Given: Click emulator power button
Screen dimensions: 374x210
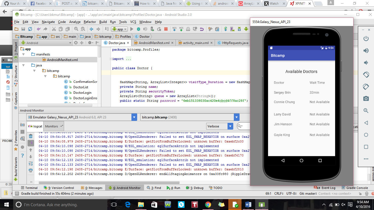Looking at the screenshot, I should (366, 39).
